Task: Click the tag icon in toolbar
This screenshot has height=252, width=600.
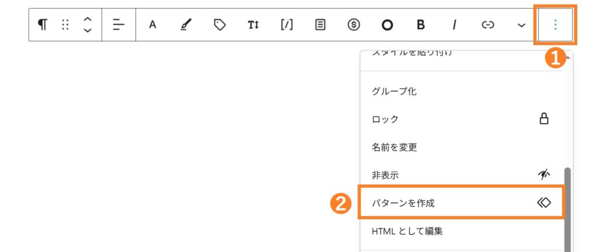Action: click(220, 25)
